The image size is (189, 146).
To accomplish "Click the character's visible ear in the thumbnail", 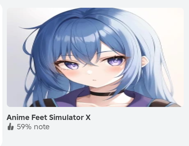I will pos(146,63).
